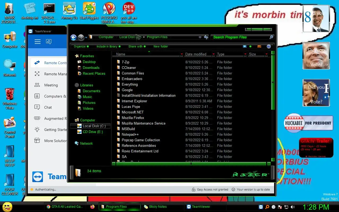Click the search magnifier icon in search box
Viewport: 339px width, 212px height.
click(271, 37)
